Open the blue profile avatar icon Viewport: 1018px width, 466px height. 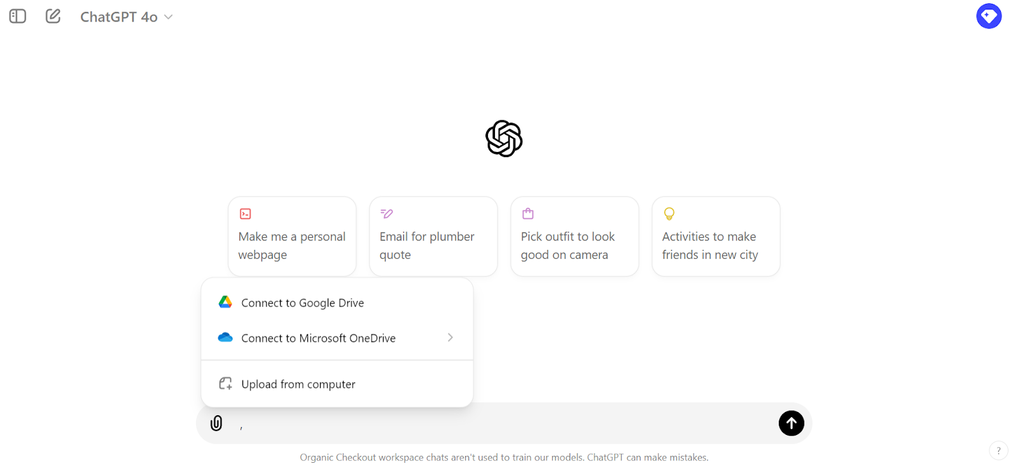989,17
